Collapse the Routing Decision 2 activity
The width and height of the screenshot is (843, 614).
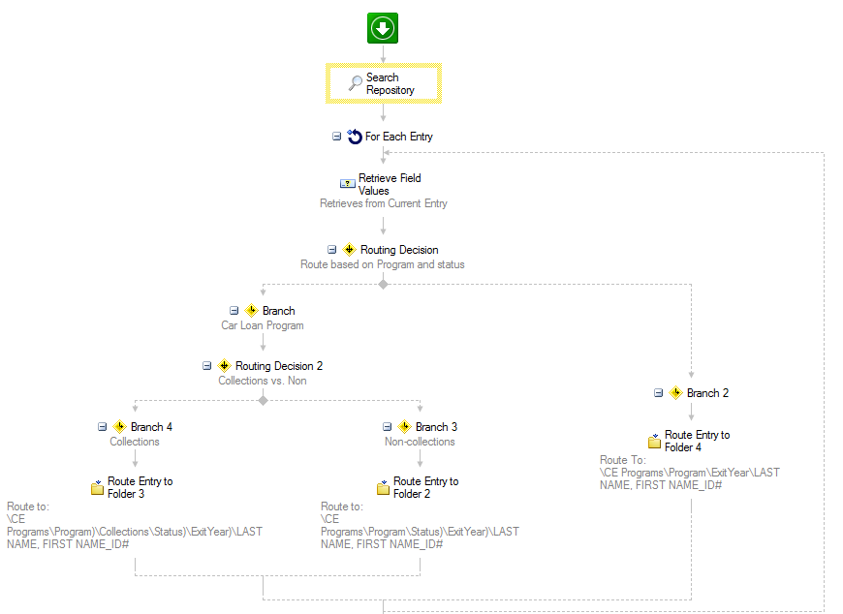[206, 366]
